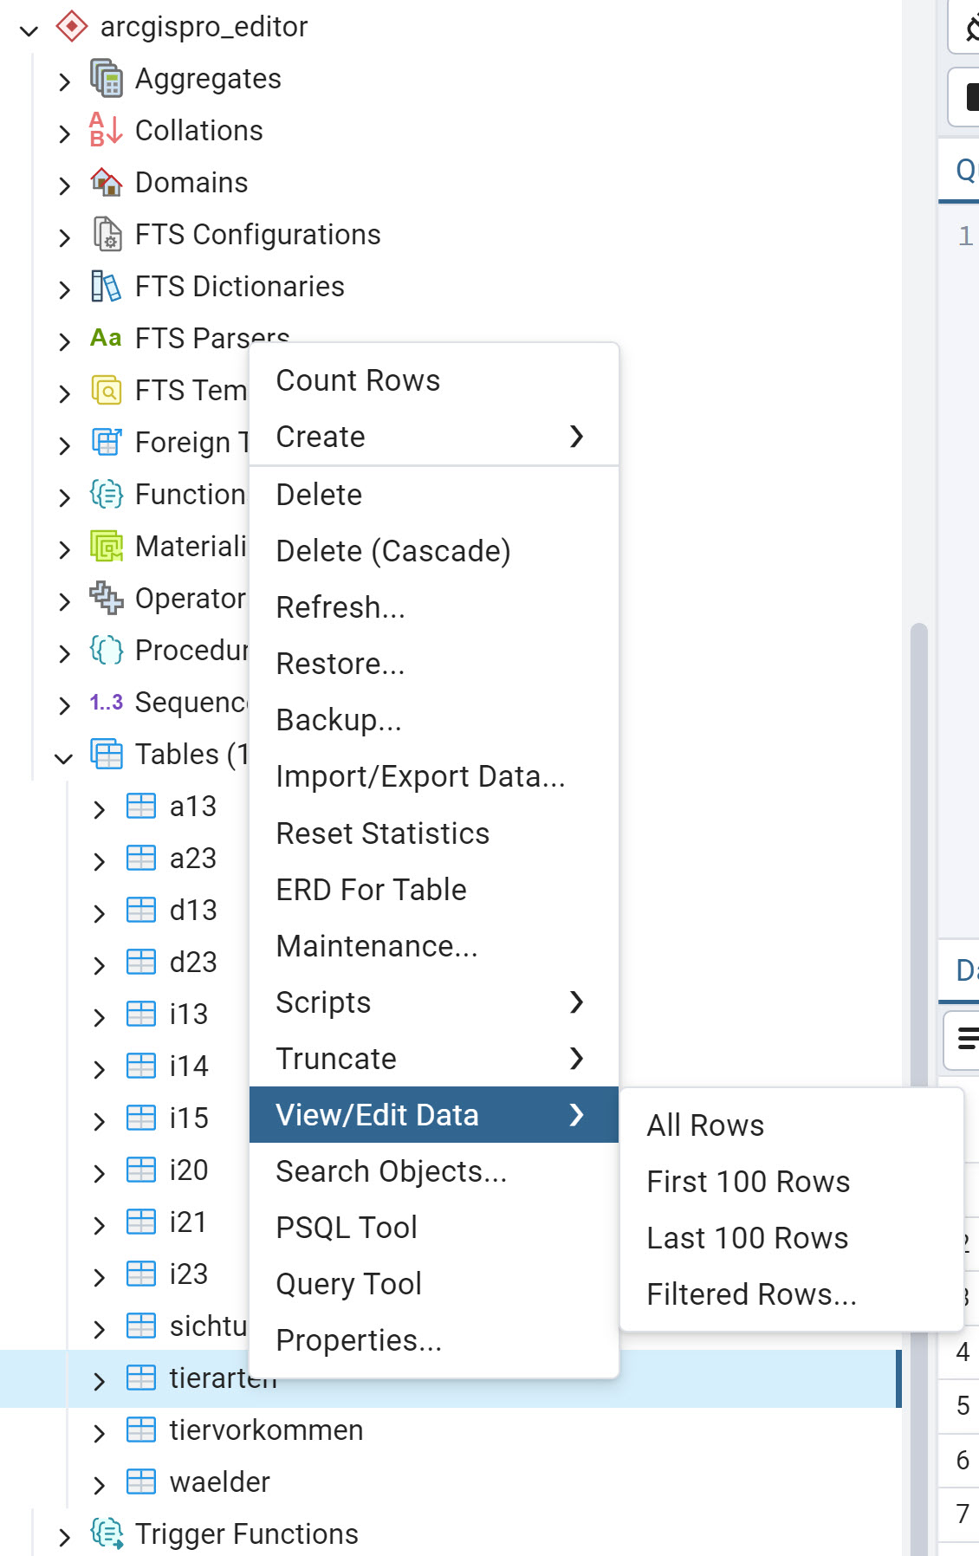Select All Rows in View/Edit Data submenu

(705, 1125)
